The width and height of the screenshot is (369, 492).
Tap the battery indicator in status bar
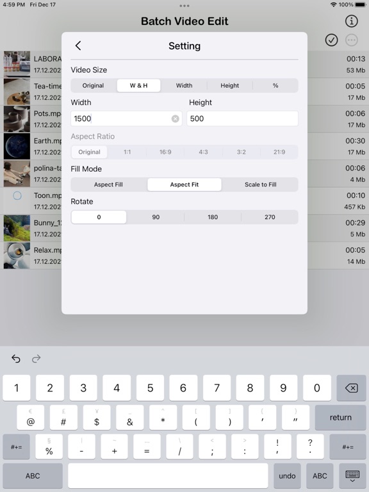pos(360,4)
